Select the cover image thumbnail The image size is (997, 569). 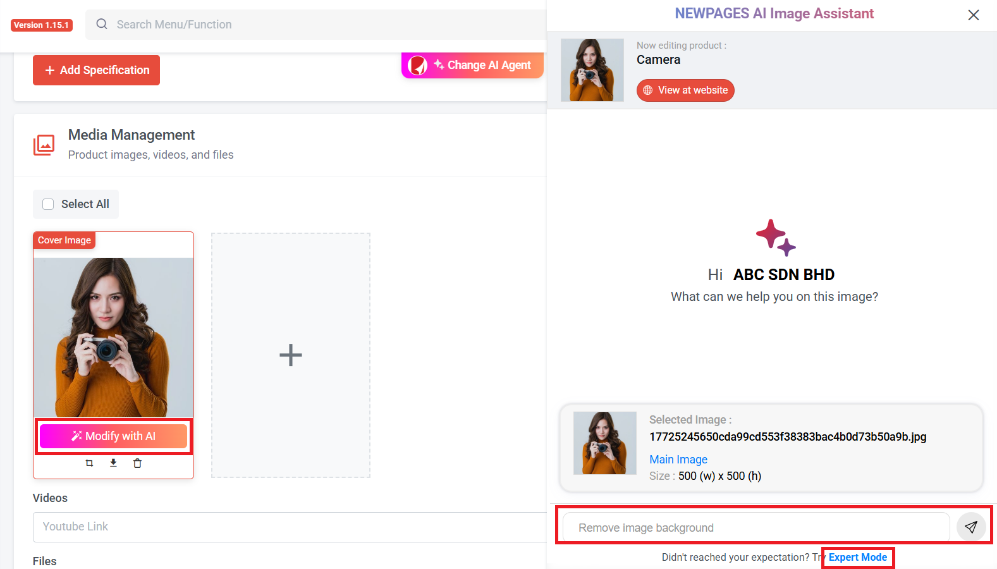coord(114,337)
